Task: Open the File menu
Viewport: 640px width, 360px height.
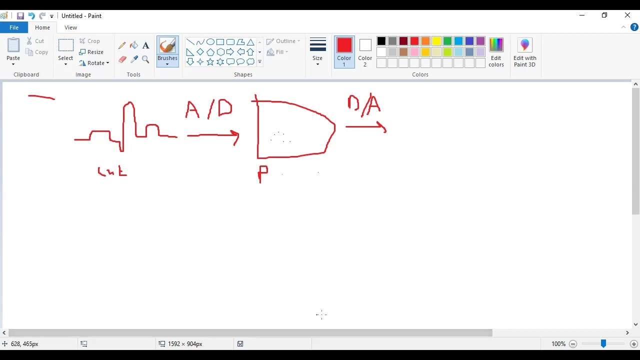Action: (x=14, y=27)
